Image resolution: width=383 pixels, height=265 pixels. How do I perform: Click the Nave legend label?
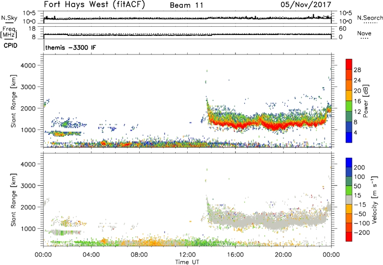click(364, 33)
